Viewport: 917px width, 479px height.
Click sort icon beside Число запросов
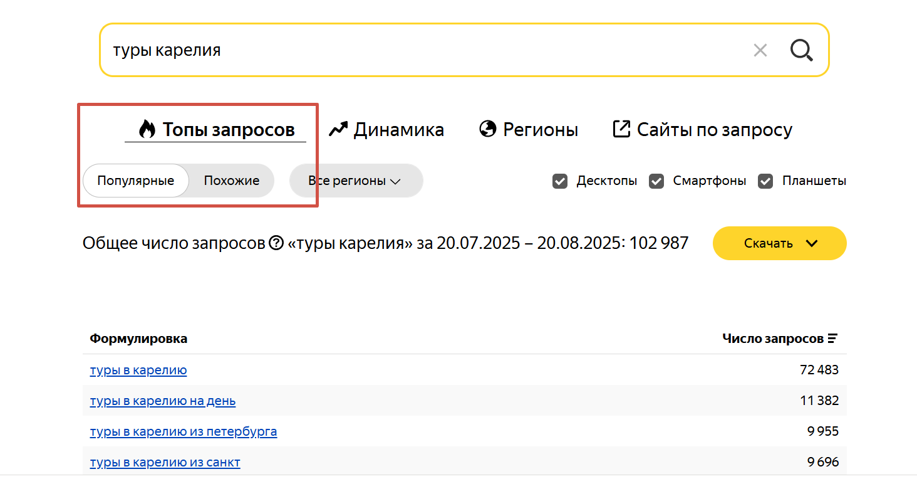tap(832, 339)
